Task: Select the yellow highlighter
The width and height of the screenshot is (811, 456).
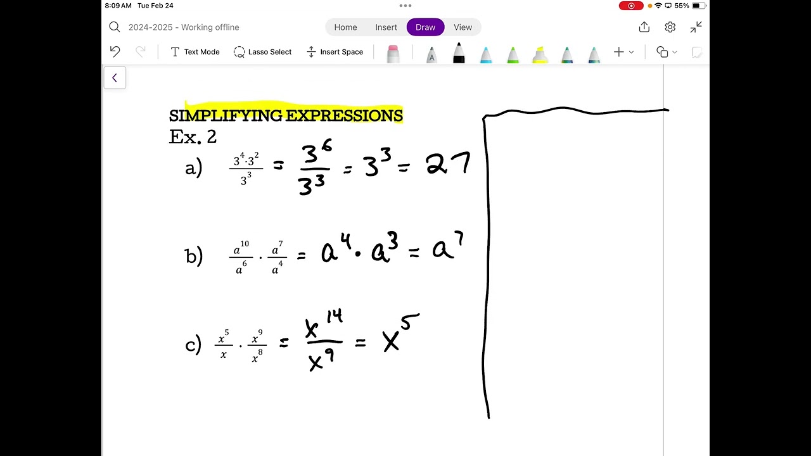Action: [540, 54]
